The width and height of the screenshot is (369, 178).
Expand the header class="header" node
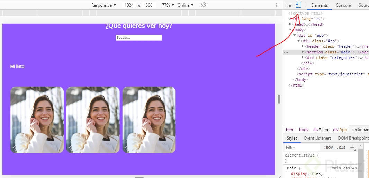pyautogui.click(x=303, y=46)
